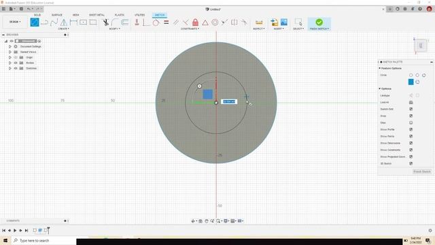435x245 pixels.
Task: Toggle the Show Dimensions checkbox
Action: click(411, 143)
